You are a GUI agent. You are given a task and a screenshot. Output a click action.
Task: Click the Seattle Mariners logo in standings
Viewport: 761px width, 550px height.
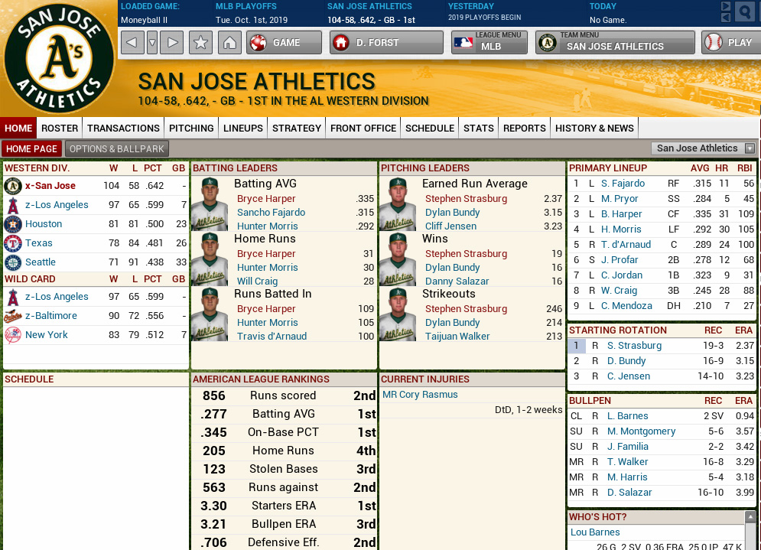coord(13,262)
